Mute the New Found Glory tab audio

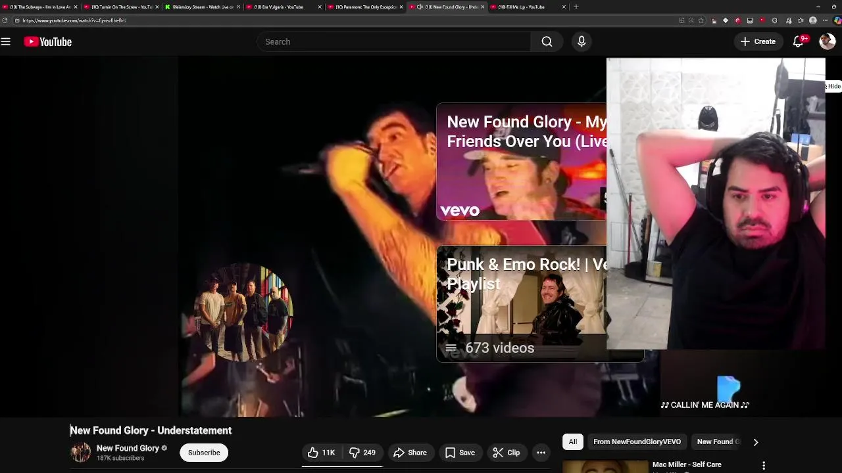point(420,7)
